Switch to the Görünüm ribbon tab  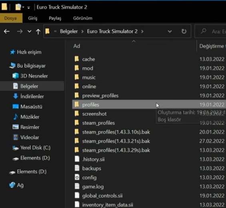[x=82, y=18]
